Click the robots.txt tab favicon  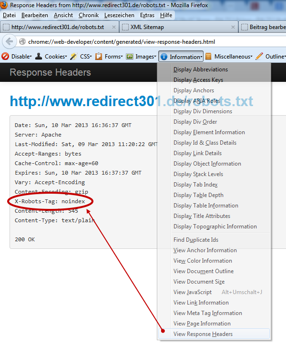6,27
